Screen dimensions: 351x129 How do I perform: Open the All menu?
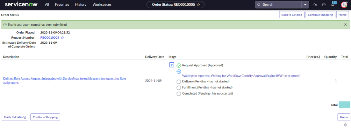pos(47,5)
